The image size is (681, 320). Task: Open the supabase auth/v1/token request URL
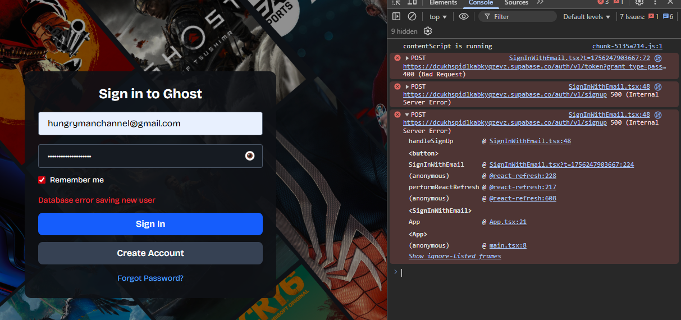point(534,66)
